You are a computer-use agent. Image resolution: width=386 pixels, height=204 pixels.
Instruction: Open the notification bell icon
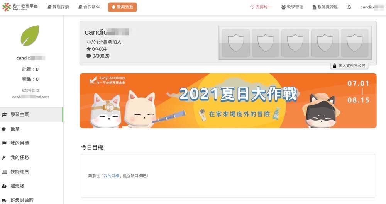pyautogui.click(x=349, y=7)
